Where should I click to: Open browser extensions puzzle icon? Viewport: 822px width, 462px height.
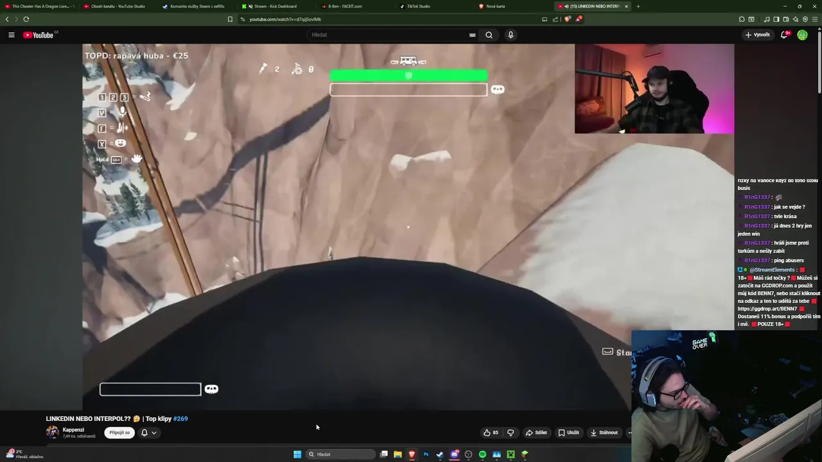pos(742,19)
